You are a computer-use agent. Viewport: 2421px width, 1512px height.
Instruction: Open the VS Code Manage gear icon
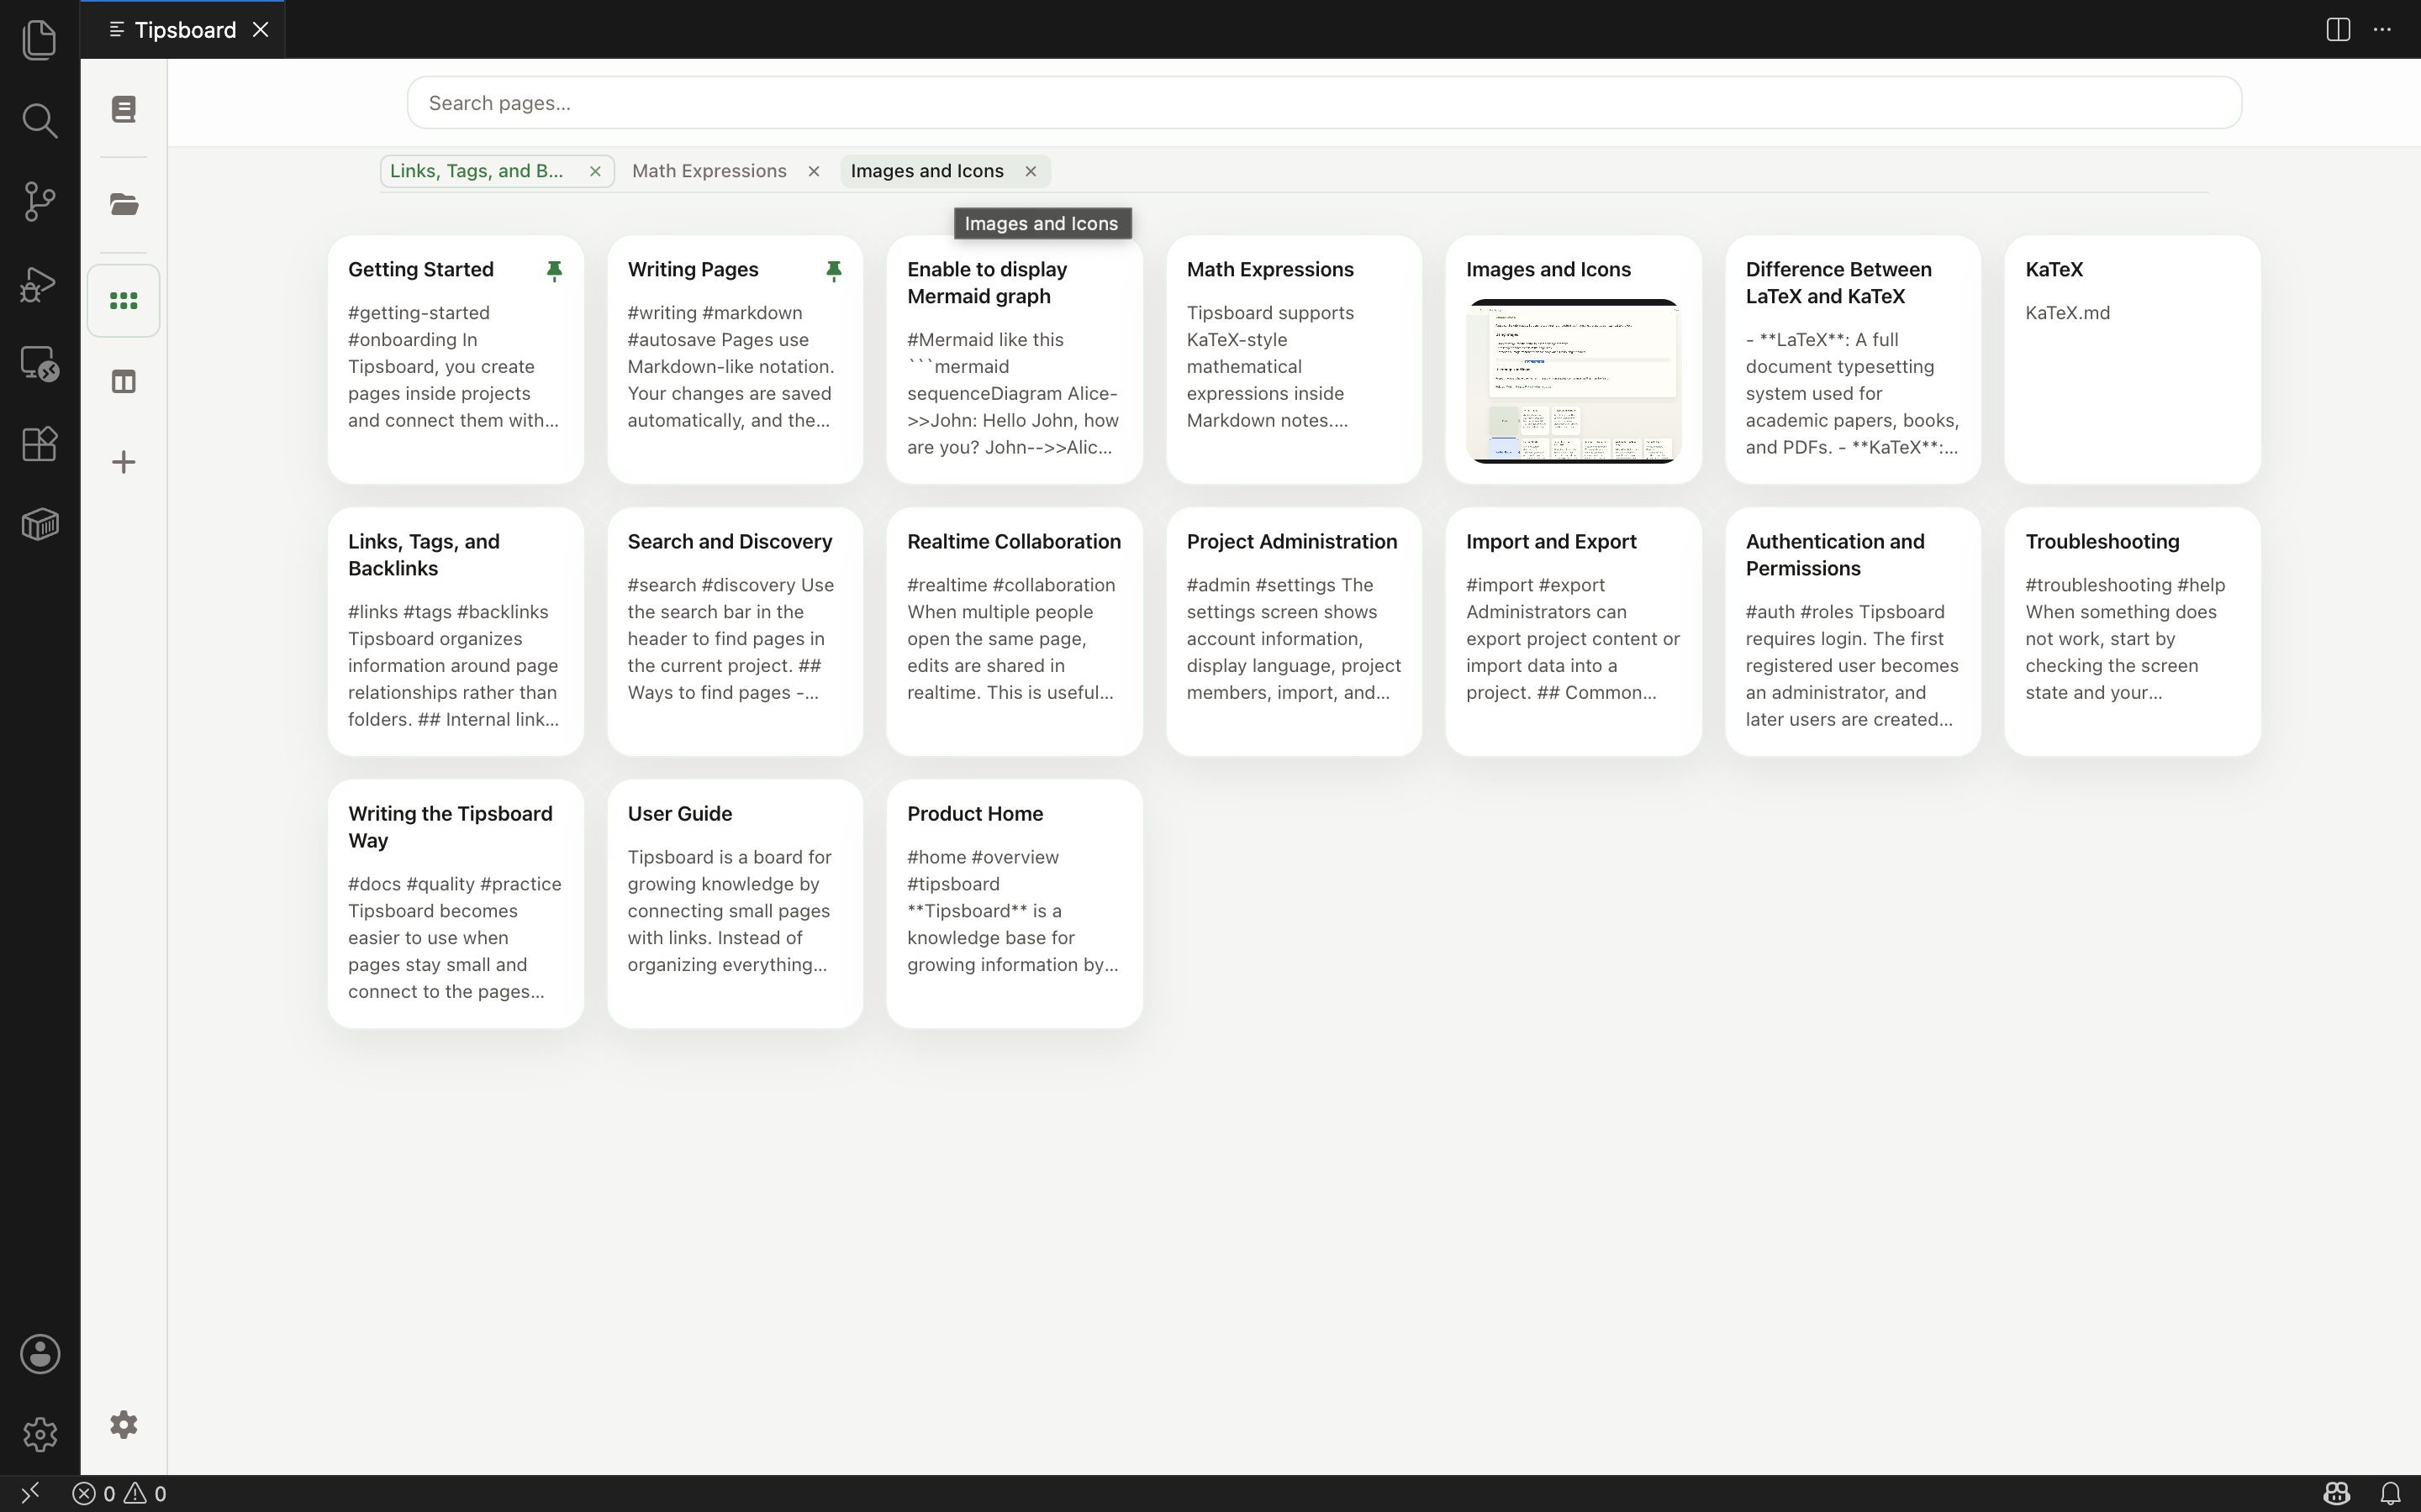click(40, 1434)
